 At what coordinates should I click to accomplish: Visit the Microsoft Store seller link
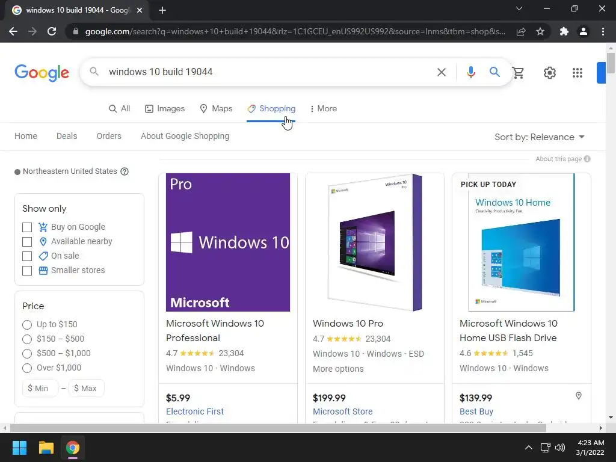342,411
